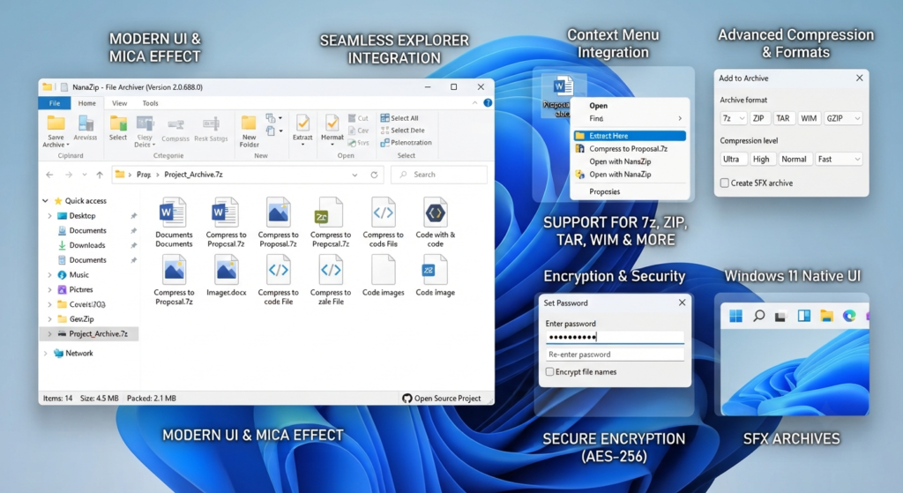Image resolution: width=903 pixels, height=493 pixels.
Task: Collapse the ribbon with the chevron
Action: pos(474,102)
